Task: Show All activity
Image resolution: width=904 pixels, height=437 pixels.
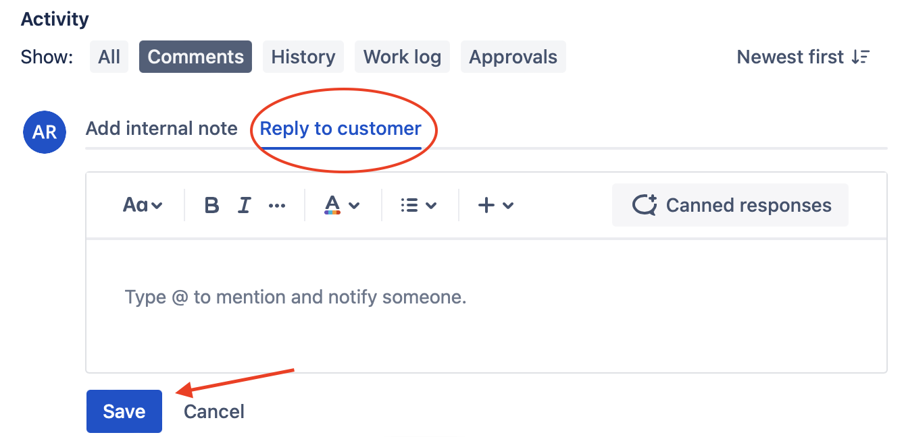Action: point(109,57)
